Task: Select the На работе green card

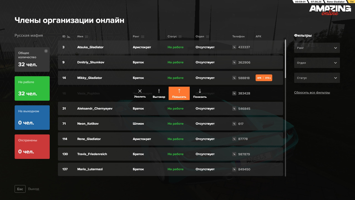Action: pyautogui.click(x=32, y=88)
